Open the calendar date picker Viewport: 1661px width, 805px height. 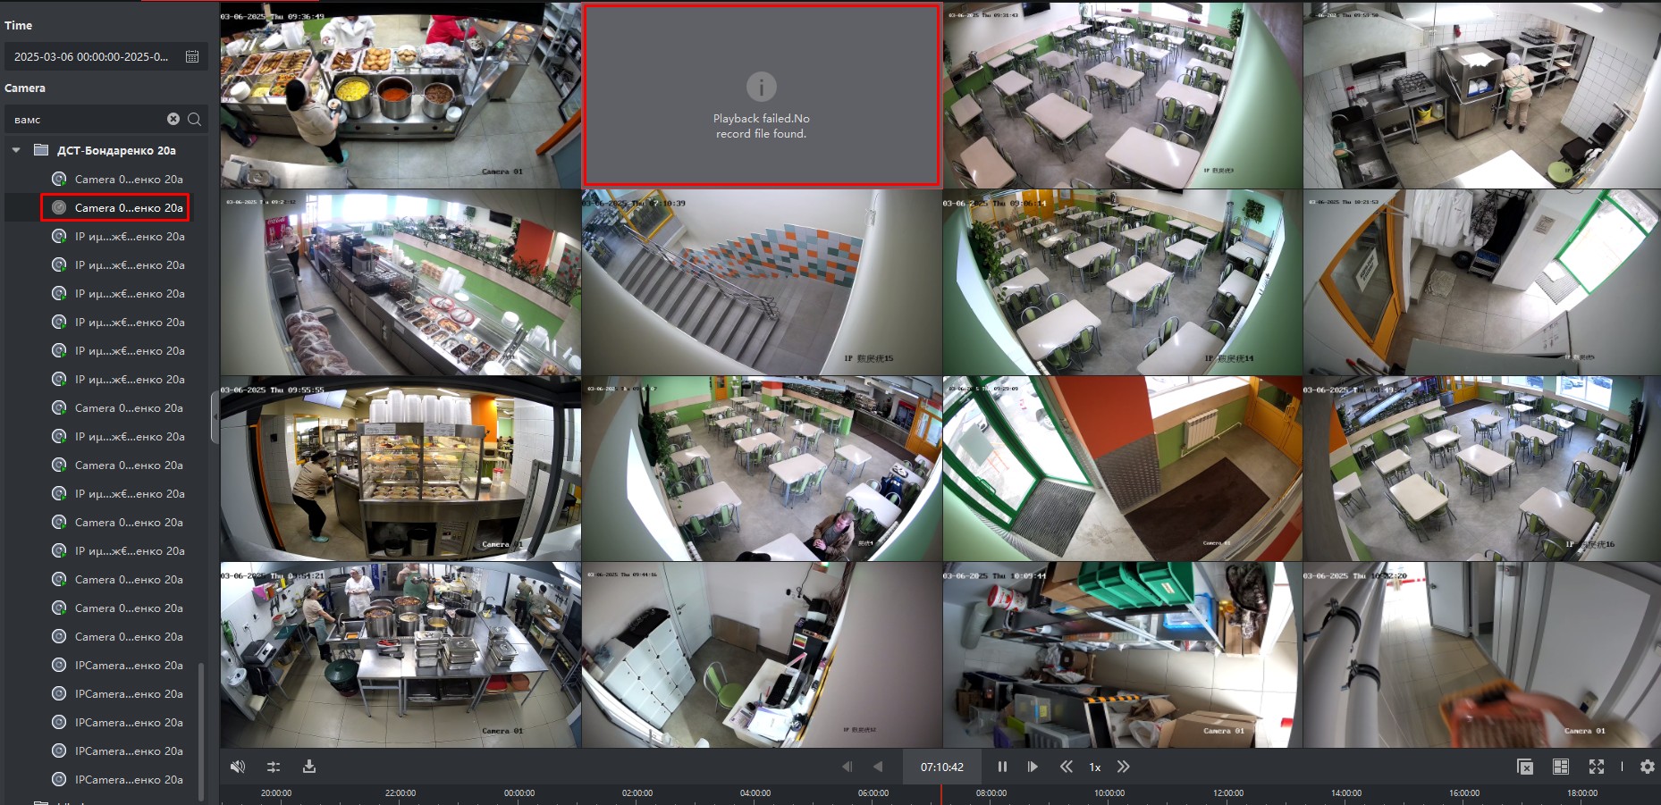coord(192,56)
